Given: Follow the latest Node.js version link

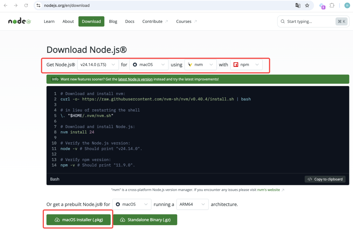Looking at the screenshot, I should (135, 79).
